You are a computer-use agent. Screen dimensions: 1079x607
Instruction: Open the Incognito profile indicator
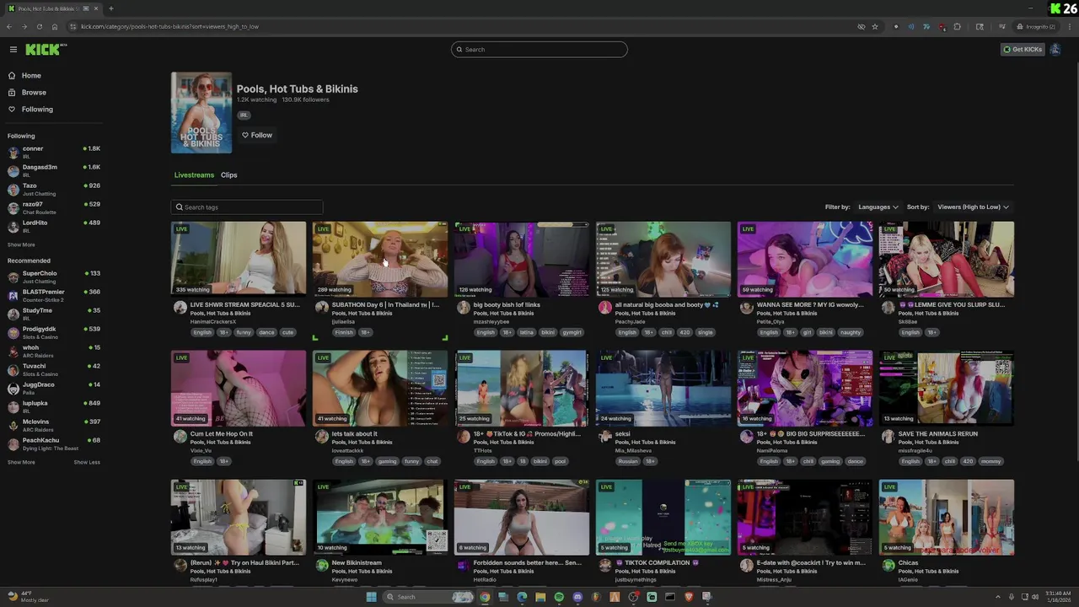click(x=1036, y=26)
